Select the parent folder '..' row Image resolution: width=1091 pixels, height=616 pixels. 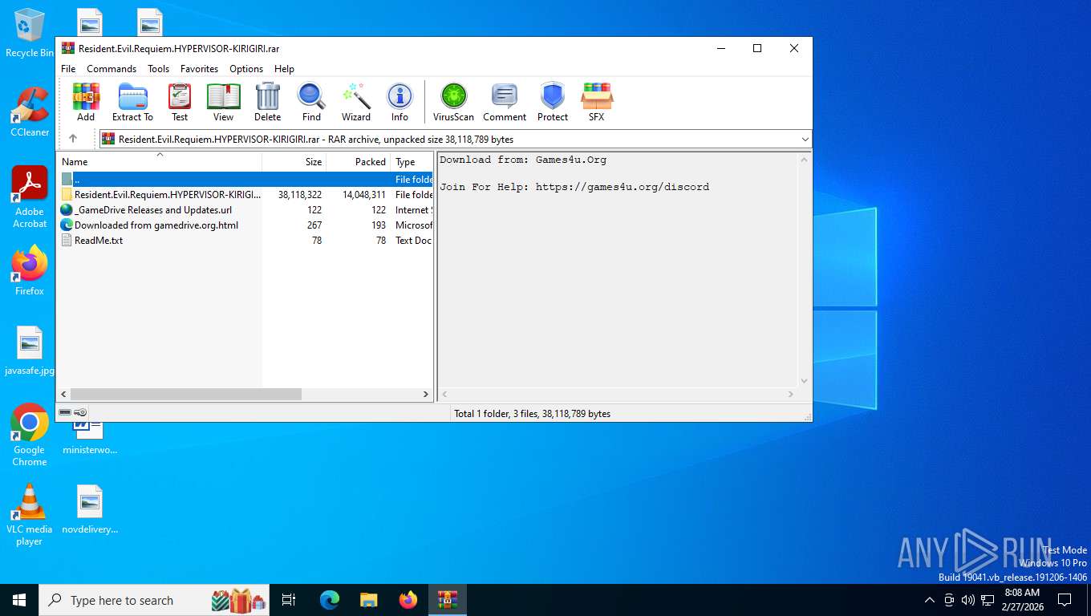(245, 180)
